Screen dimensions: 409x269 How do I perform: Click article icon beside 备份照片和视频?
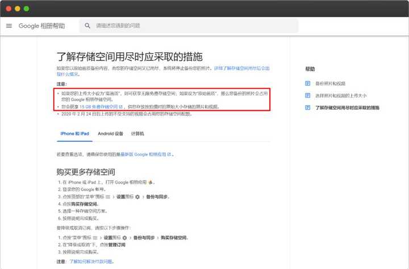(x=308, y=83)
